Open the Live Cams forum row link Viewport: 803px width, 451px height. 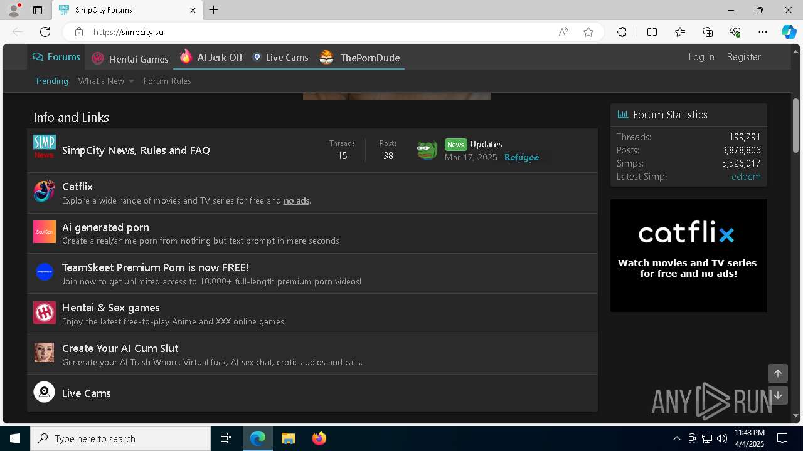[x=86, y=393]
